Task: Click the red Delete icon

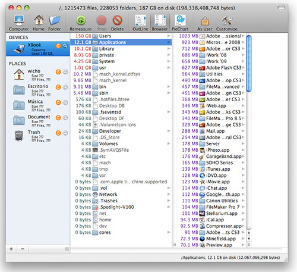Action: coord(118,20)
